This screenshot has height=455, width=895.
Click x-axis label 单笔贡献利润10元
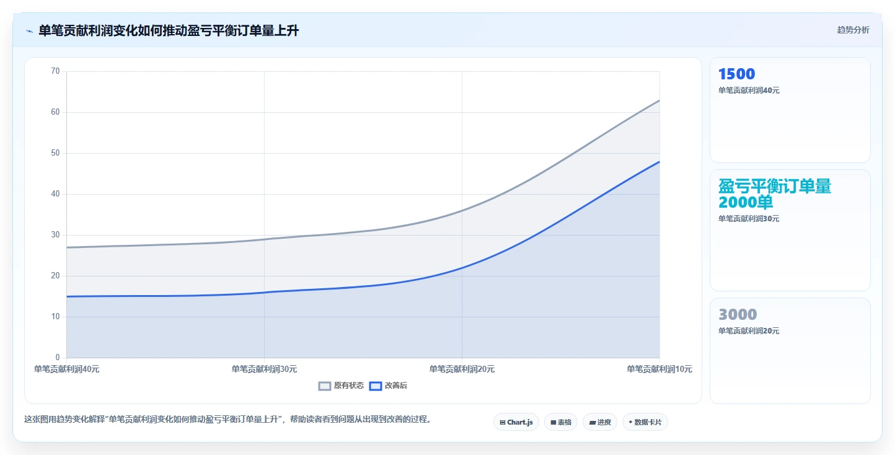(x=659, y=369)
